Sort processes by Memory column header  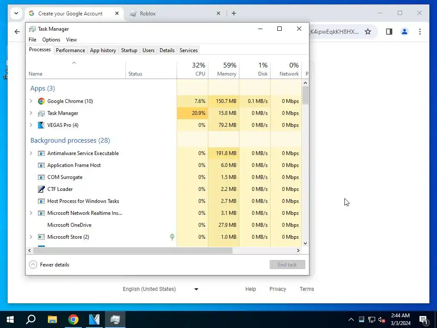pyautogui.click(x=224, y=70)
